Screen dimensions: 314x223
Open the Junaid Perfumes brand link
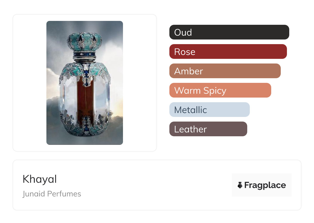pyautogui.click(x=52, y=194)
